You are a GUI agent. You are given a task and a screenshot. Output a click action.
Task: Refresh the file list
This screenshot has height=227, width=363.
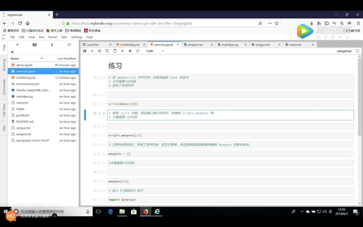point(69,45)
